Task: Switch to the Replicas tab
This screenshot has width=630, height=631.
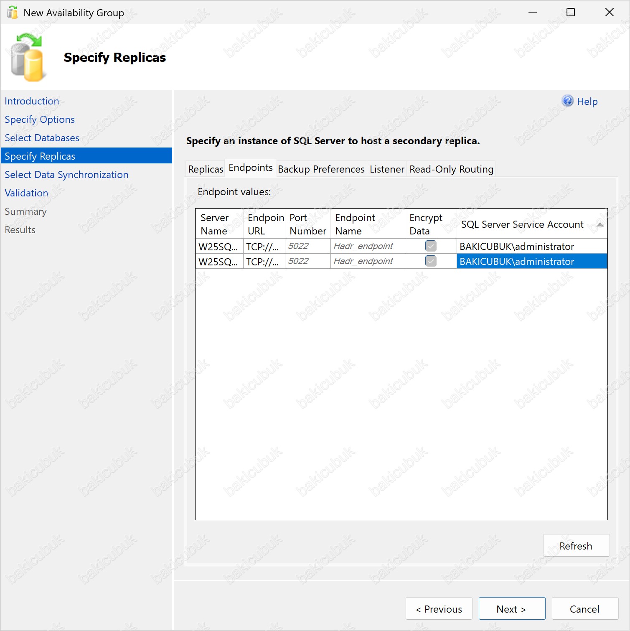Action: (206, 169)
